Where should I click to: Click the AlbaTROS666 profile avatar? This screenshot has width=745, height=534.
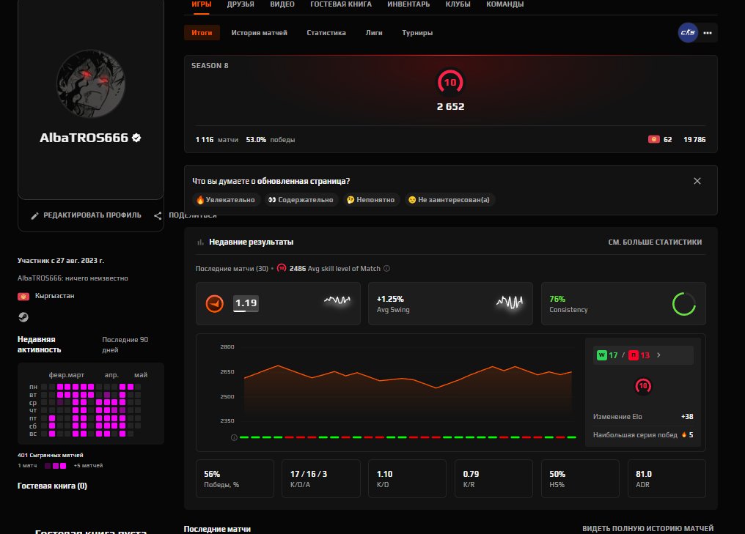pyautogui.click(x=91, y=84)
